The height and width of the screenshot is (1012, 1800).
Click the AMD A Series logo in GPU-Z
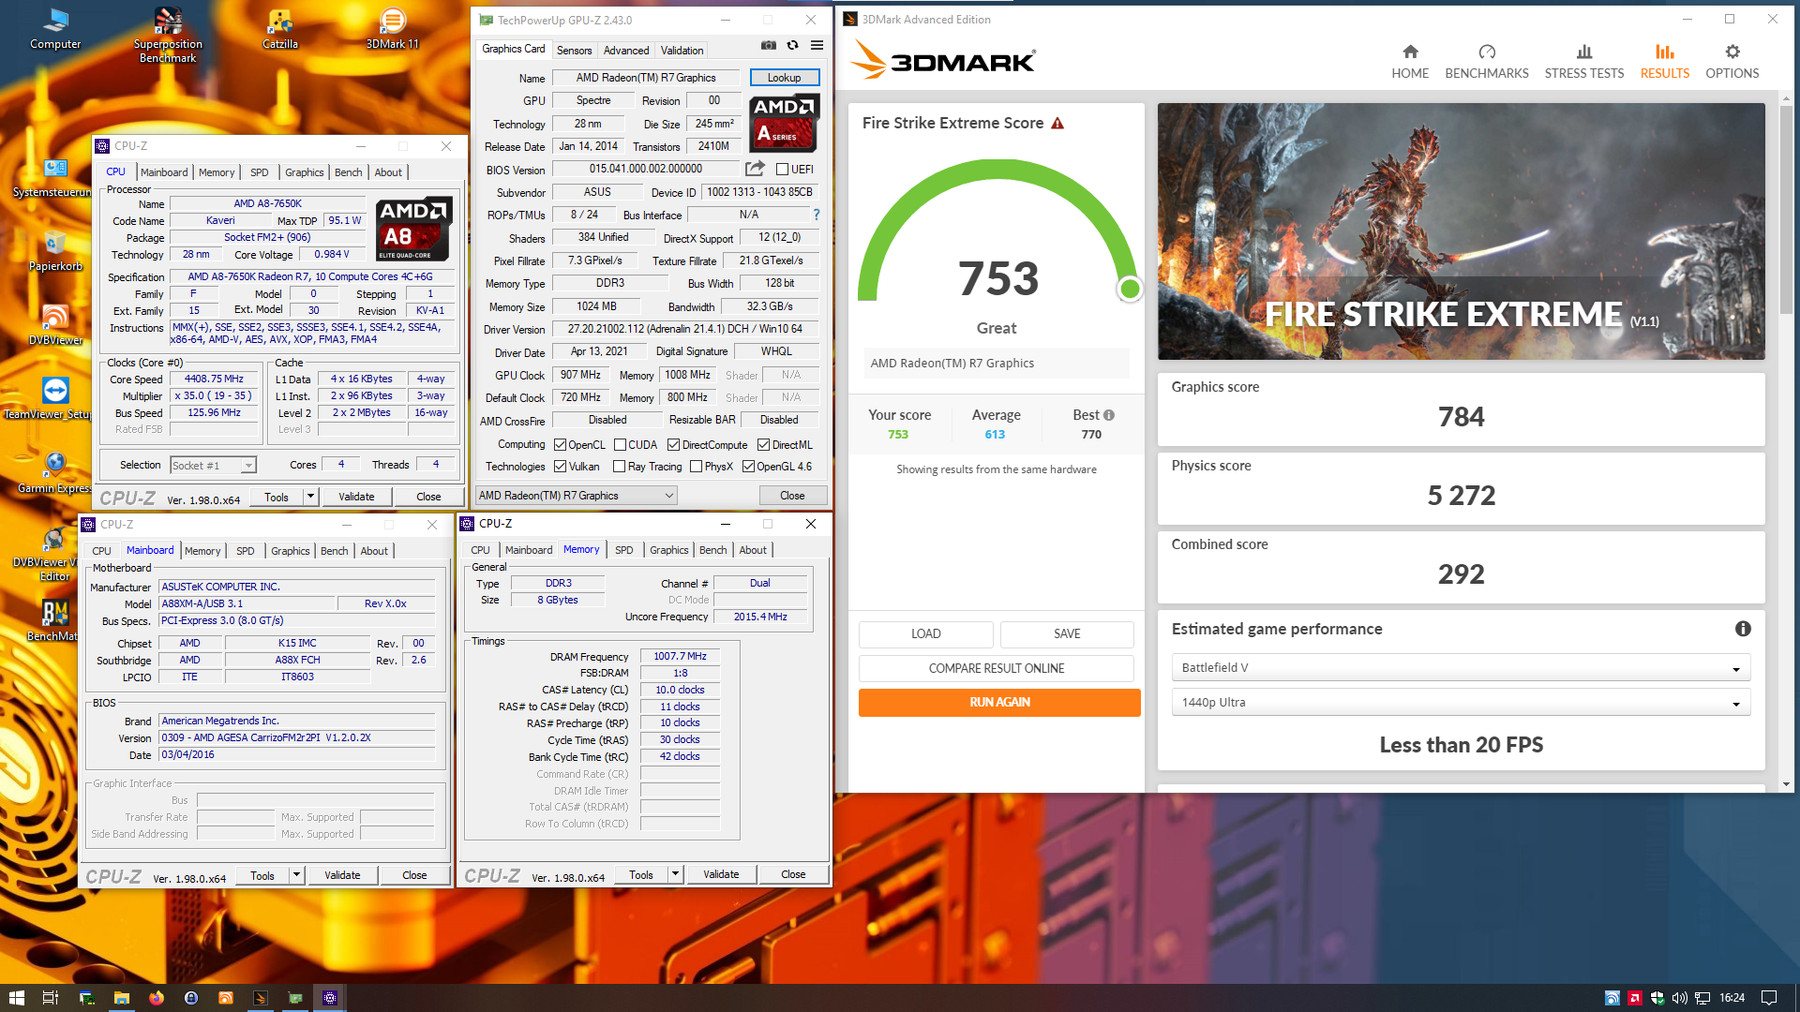[x=786, y=123]
